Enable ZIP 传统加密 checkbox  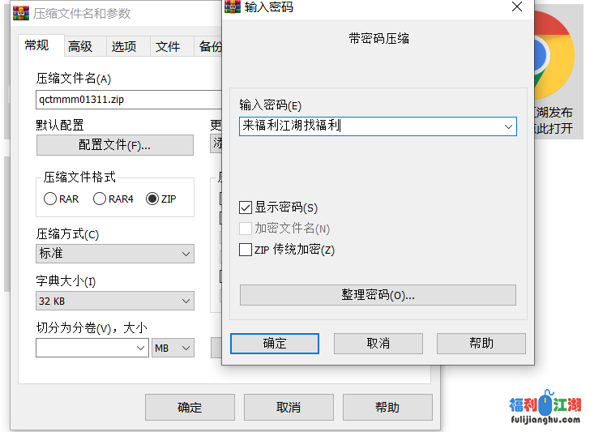246,250
